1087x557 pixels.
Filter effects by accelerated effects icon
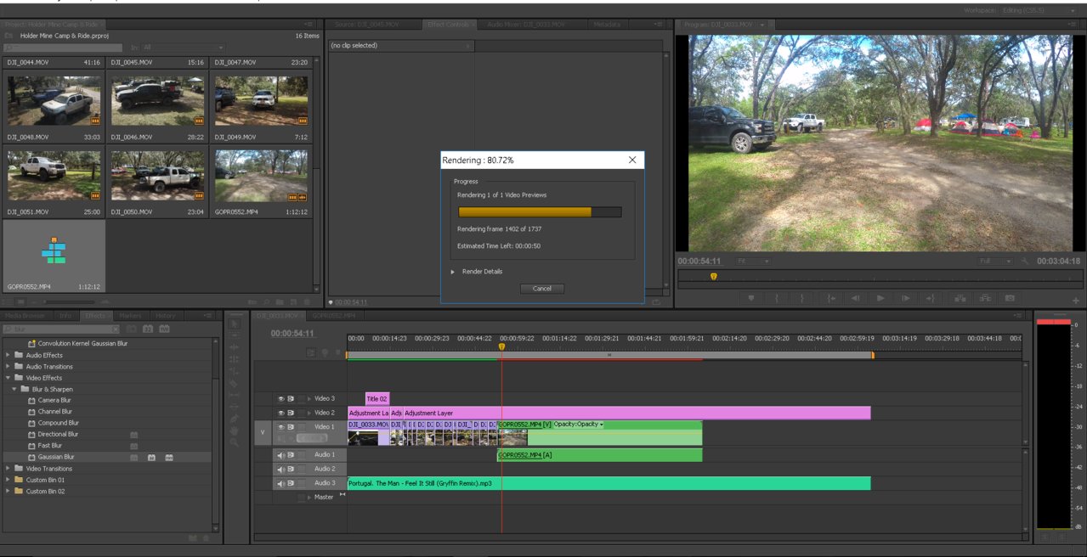click(132, 329)
